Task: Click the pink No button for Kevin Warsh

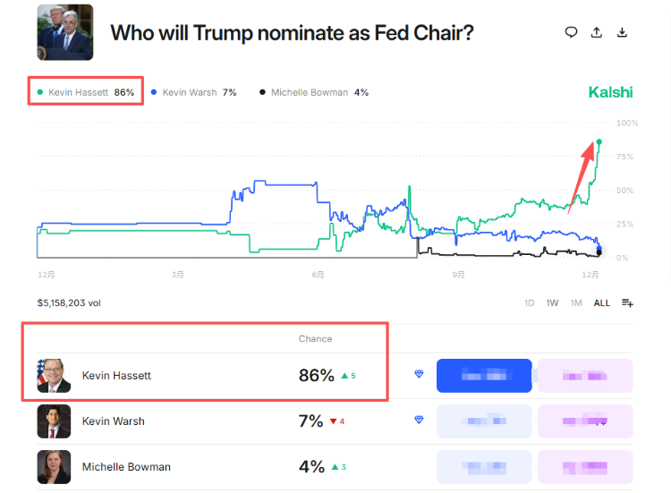Action: [585, 421]
